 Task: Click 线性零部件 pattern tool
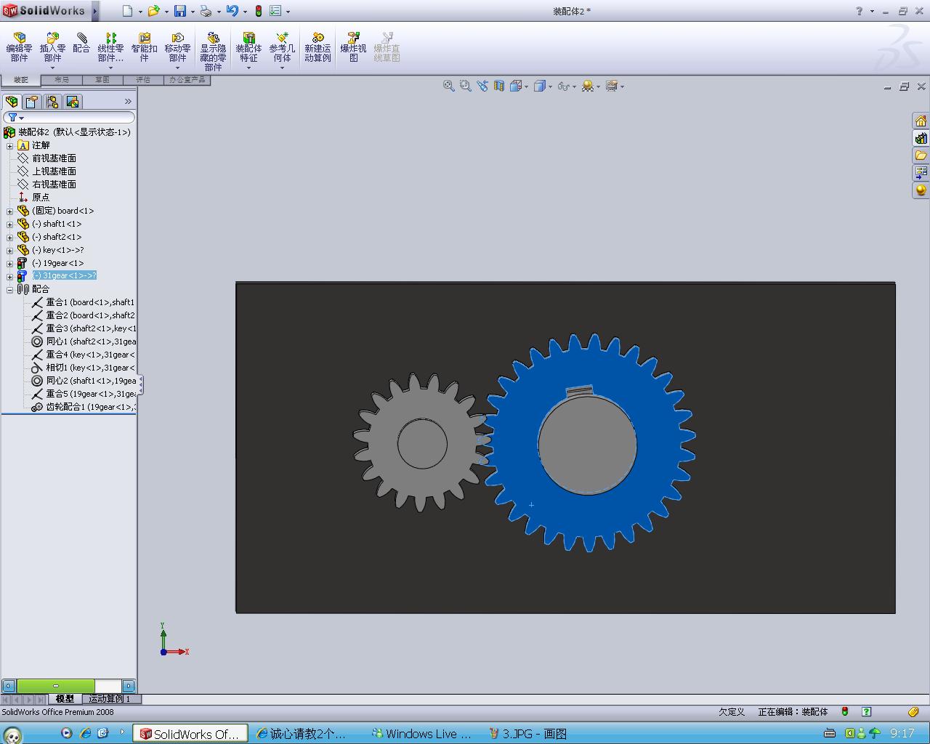click(110, 47)
